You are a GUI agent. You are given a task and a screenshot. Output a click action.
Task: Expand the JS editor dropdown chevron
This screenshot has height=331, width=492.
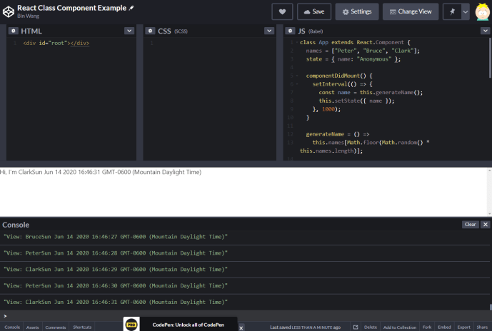pos(485,31)
